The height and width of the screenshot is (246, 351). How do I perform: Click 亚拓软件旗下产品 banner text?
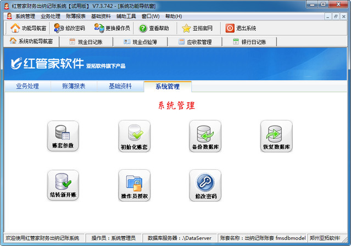click(x=105, y=66)
